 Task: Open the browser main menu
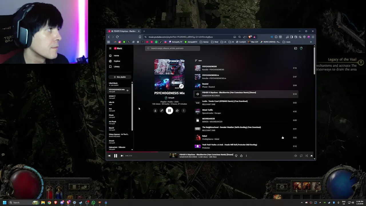point(313,37)
